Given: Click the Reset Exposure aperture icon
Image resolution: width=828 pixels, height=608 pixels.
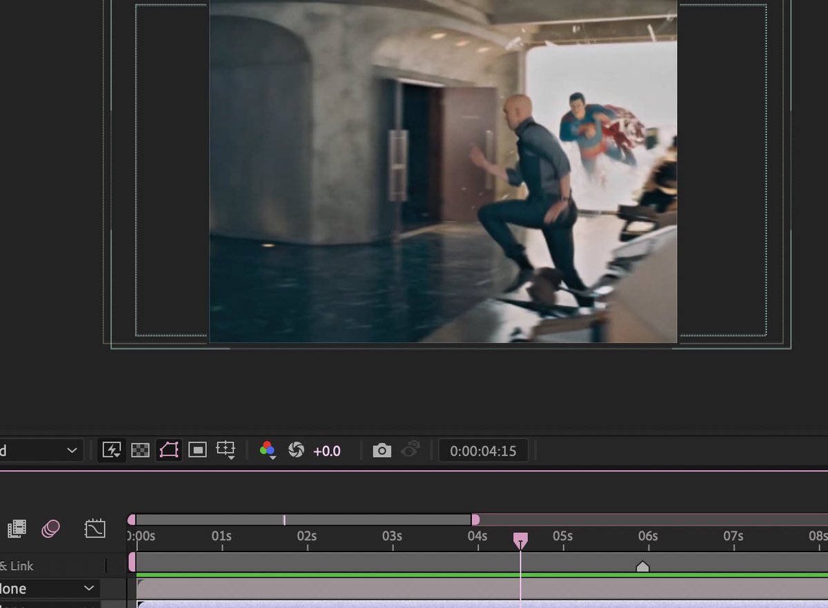Looking at the screenshot, I should [296, 450].
